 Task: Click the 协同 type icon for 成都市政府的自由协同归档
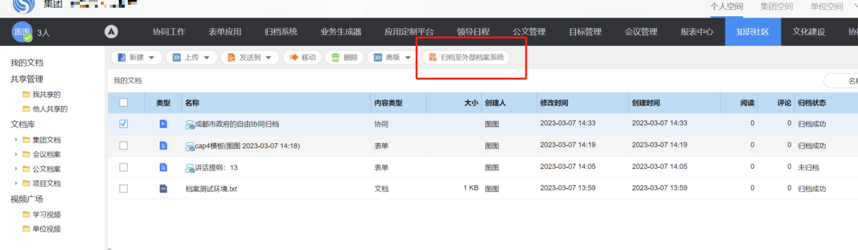[x=163, y=124]
